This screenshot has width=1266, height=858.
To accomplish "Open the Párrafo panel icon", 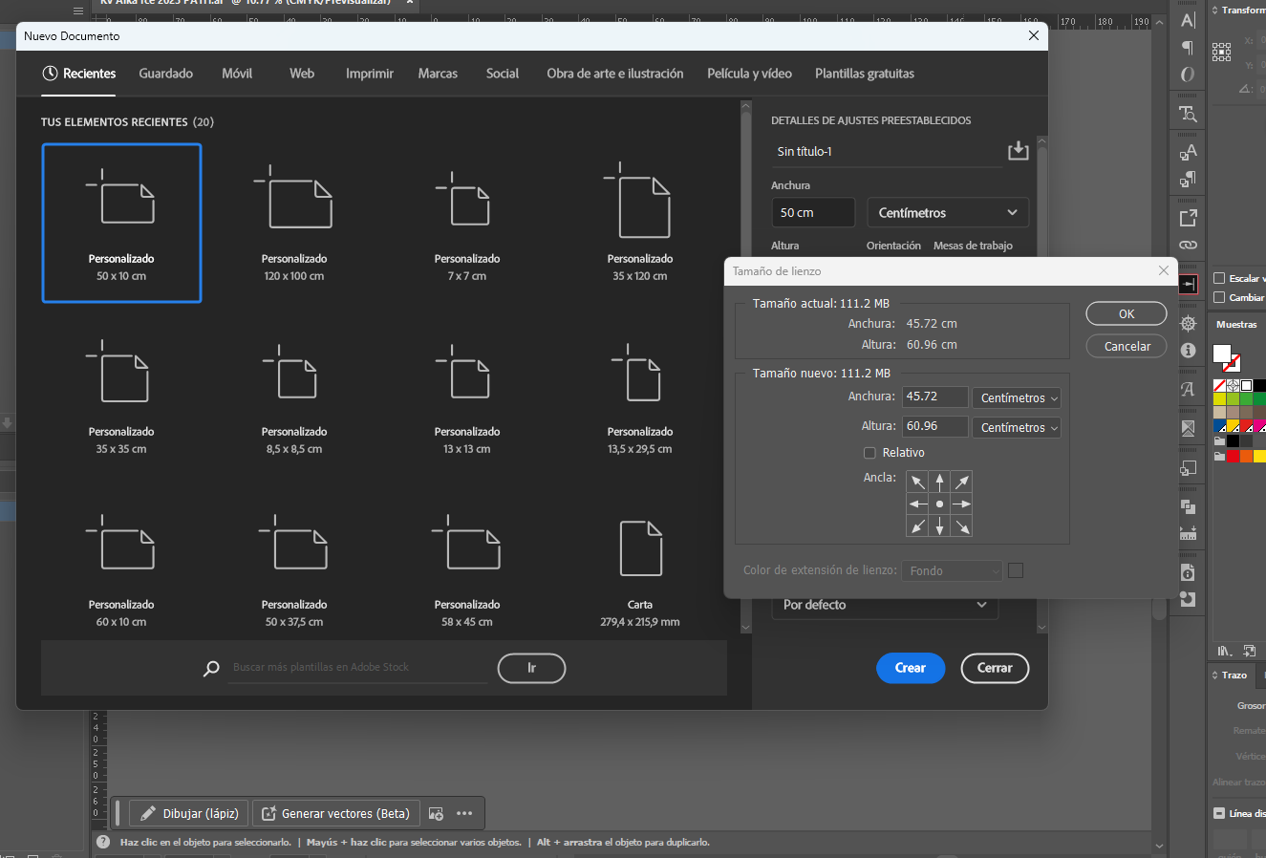I will (1188, 48).
